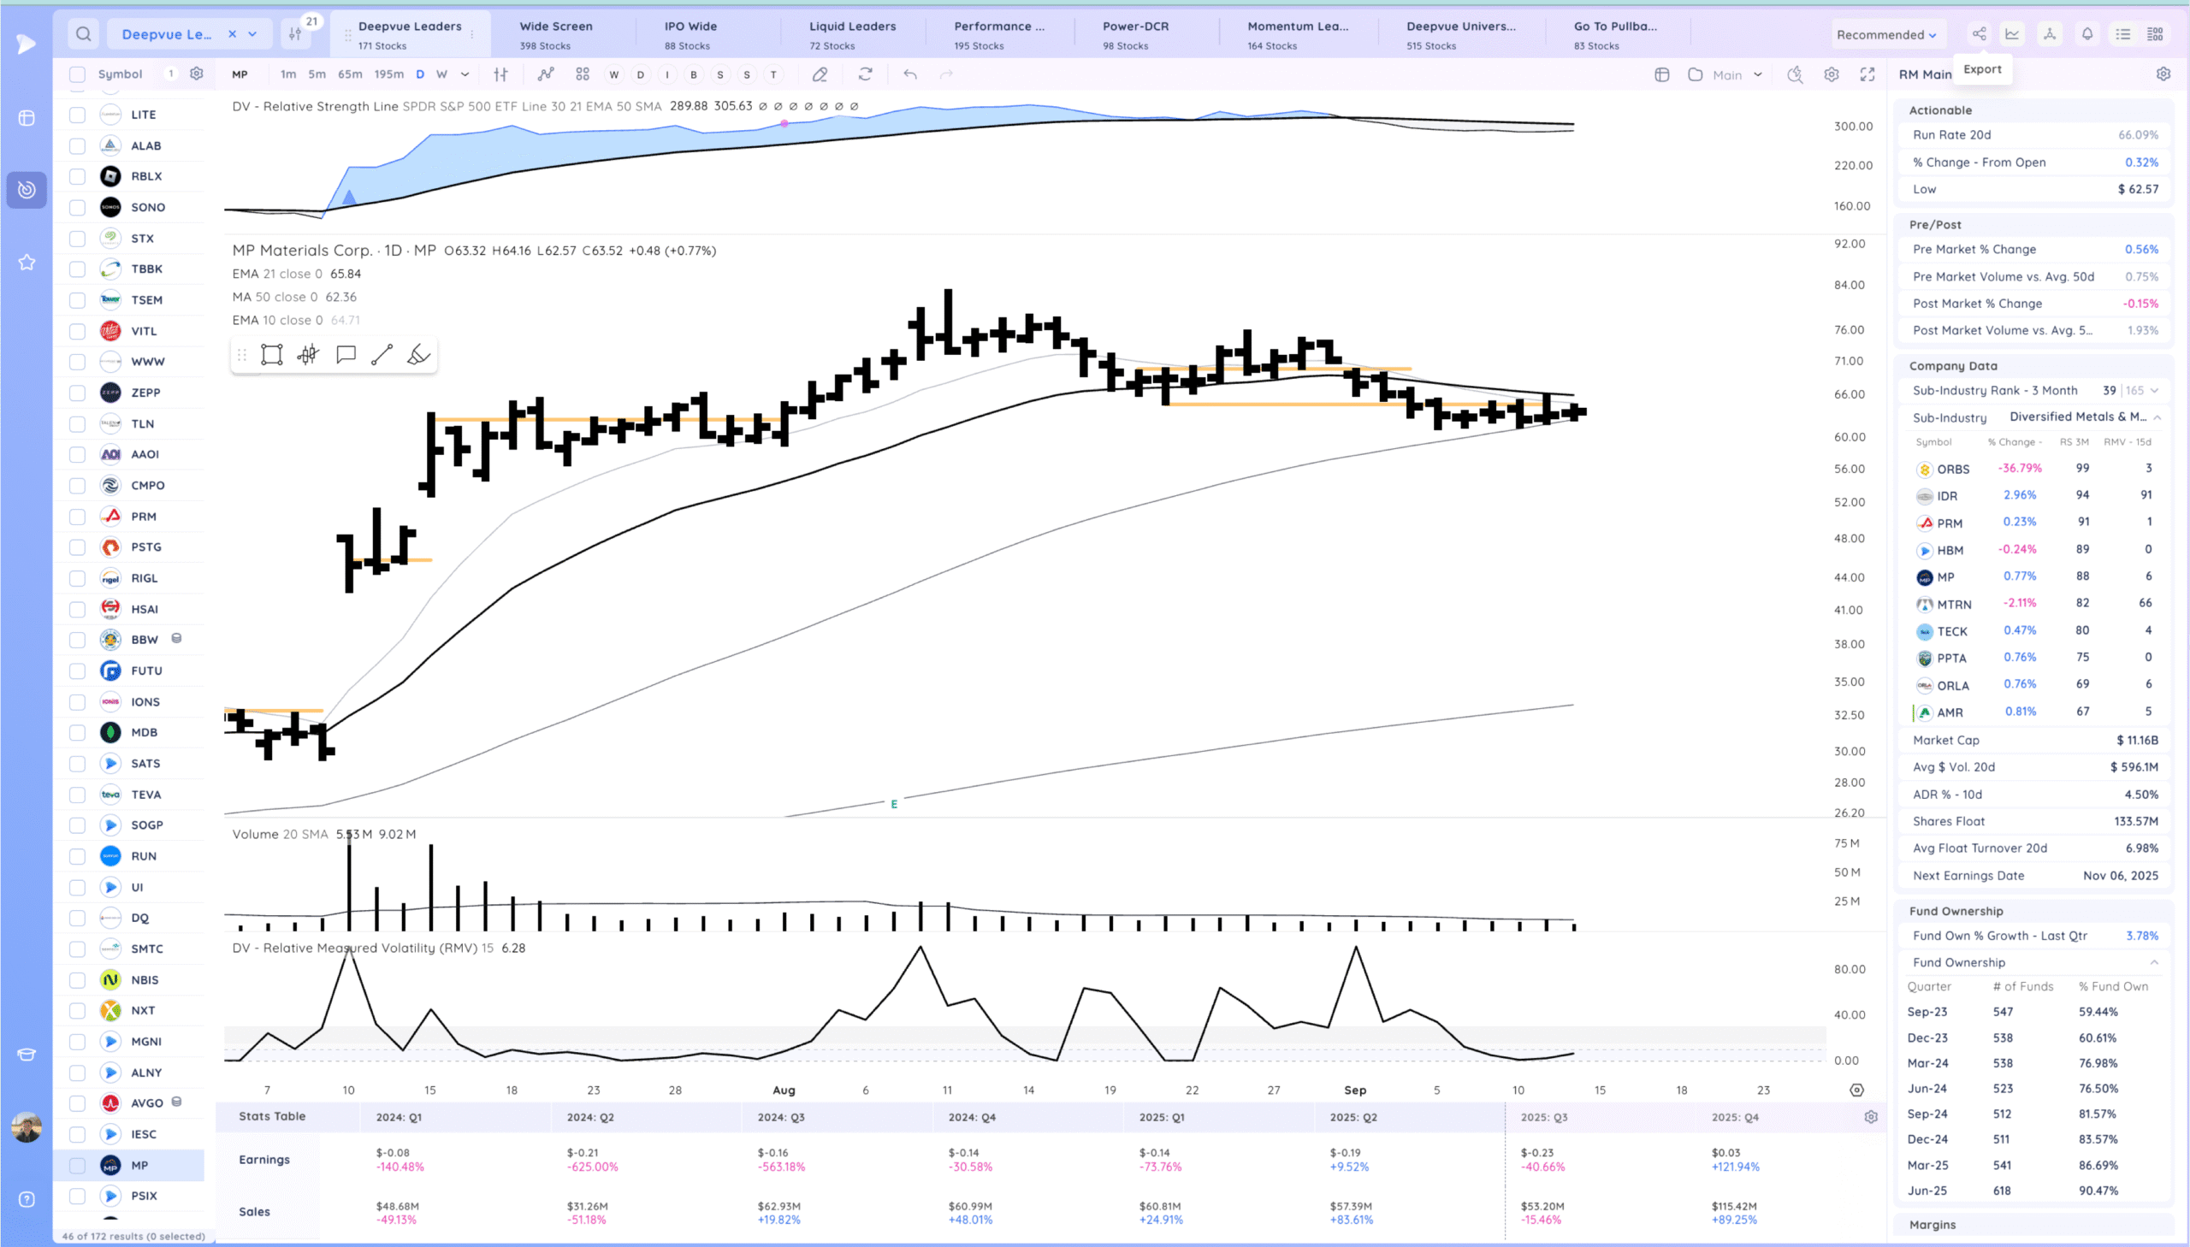Open the alerts bell icon
This screenshot has height=1247, width=2190.
(2087, 34)
